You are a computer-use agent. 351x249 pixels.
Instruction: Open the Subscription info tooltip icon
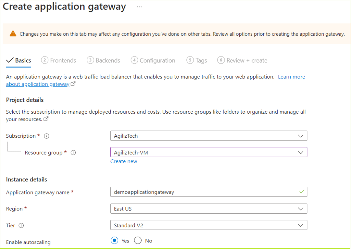pos(46,136)
